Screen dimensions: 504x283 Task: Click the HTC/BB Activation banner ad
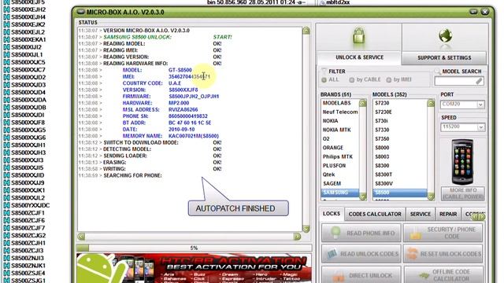click(x=194, y=268)
